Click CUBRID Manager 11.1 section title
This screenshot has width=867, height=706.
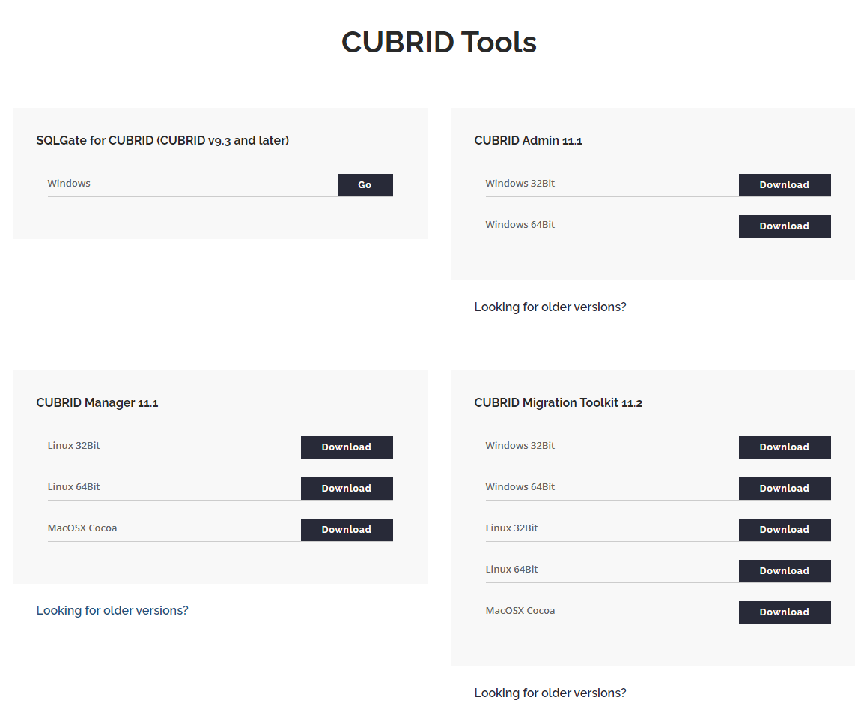[x=97, y=402]
